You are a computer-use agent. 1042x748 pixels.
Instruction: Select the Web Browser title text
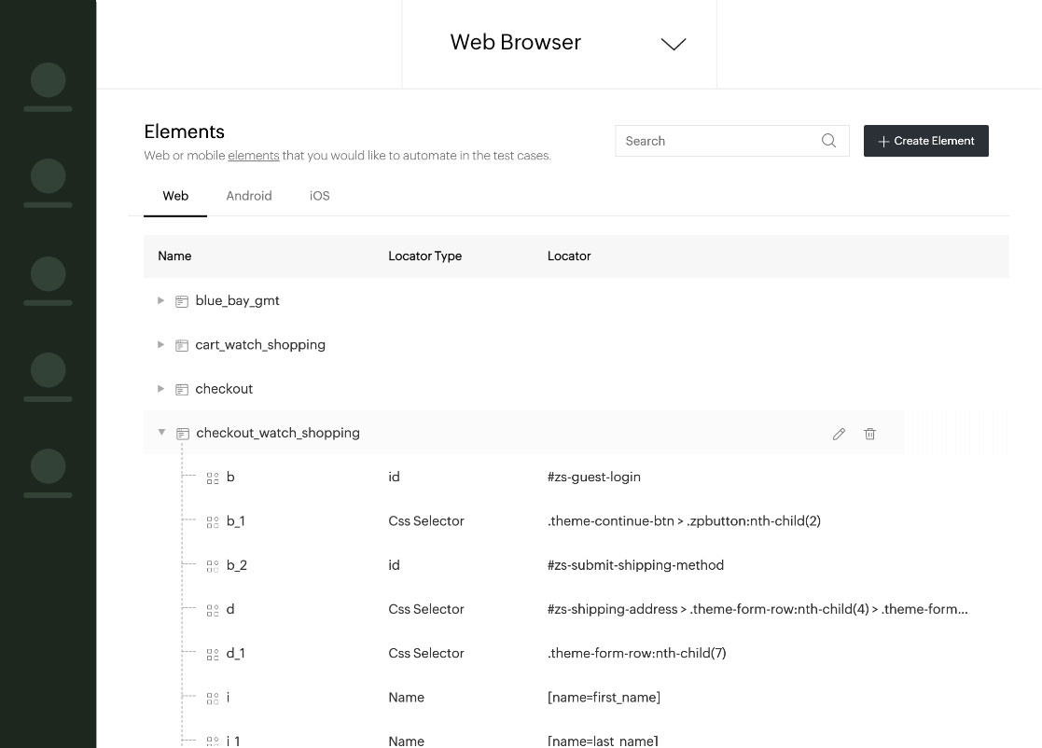(516, 42)
